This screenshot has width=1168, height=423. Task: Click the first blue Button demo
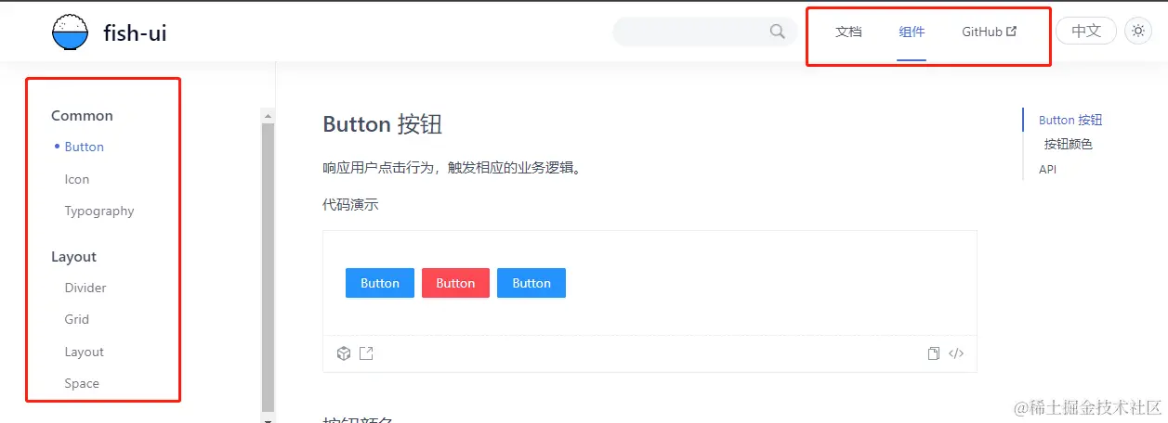coord(380,283)
